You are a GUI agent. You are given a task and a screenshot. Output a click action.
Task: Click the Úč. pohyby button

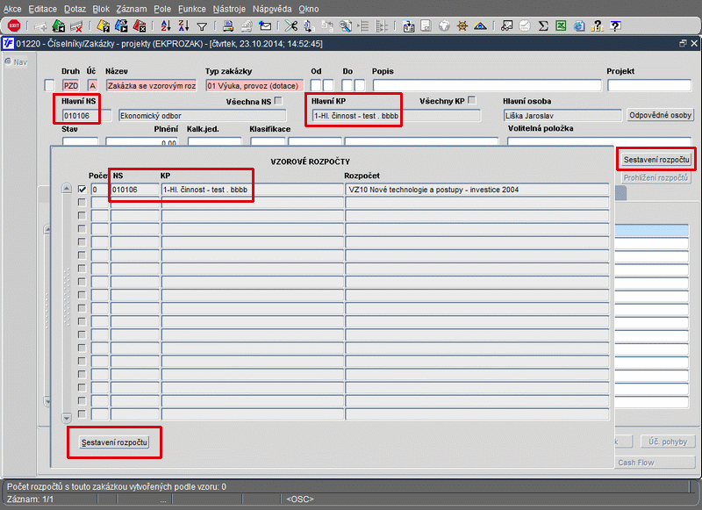pos(668,442)
